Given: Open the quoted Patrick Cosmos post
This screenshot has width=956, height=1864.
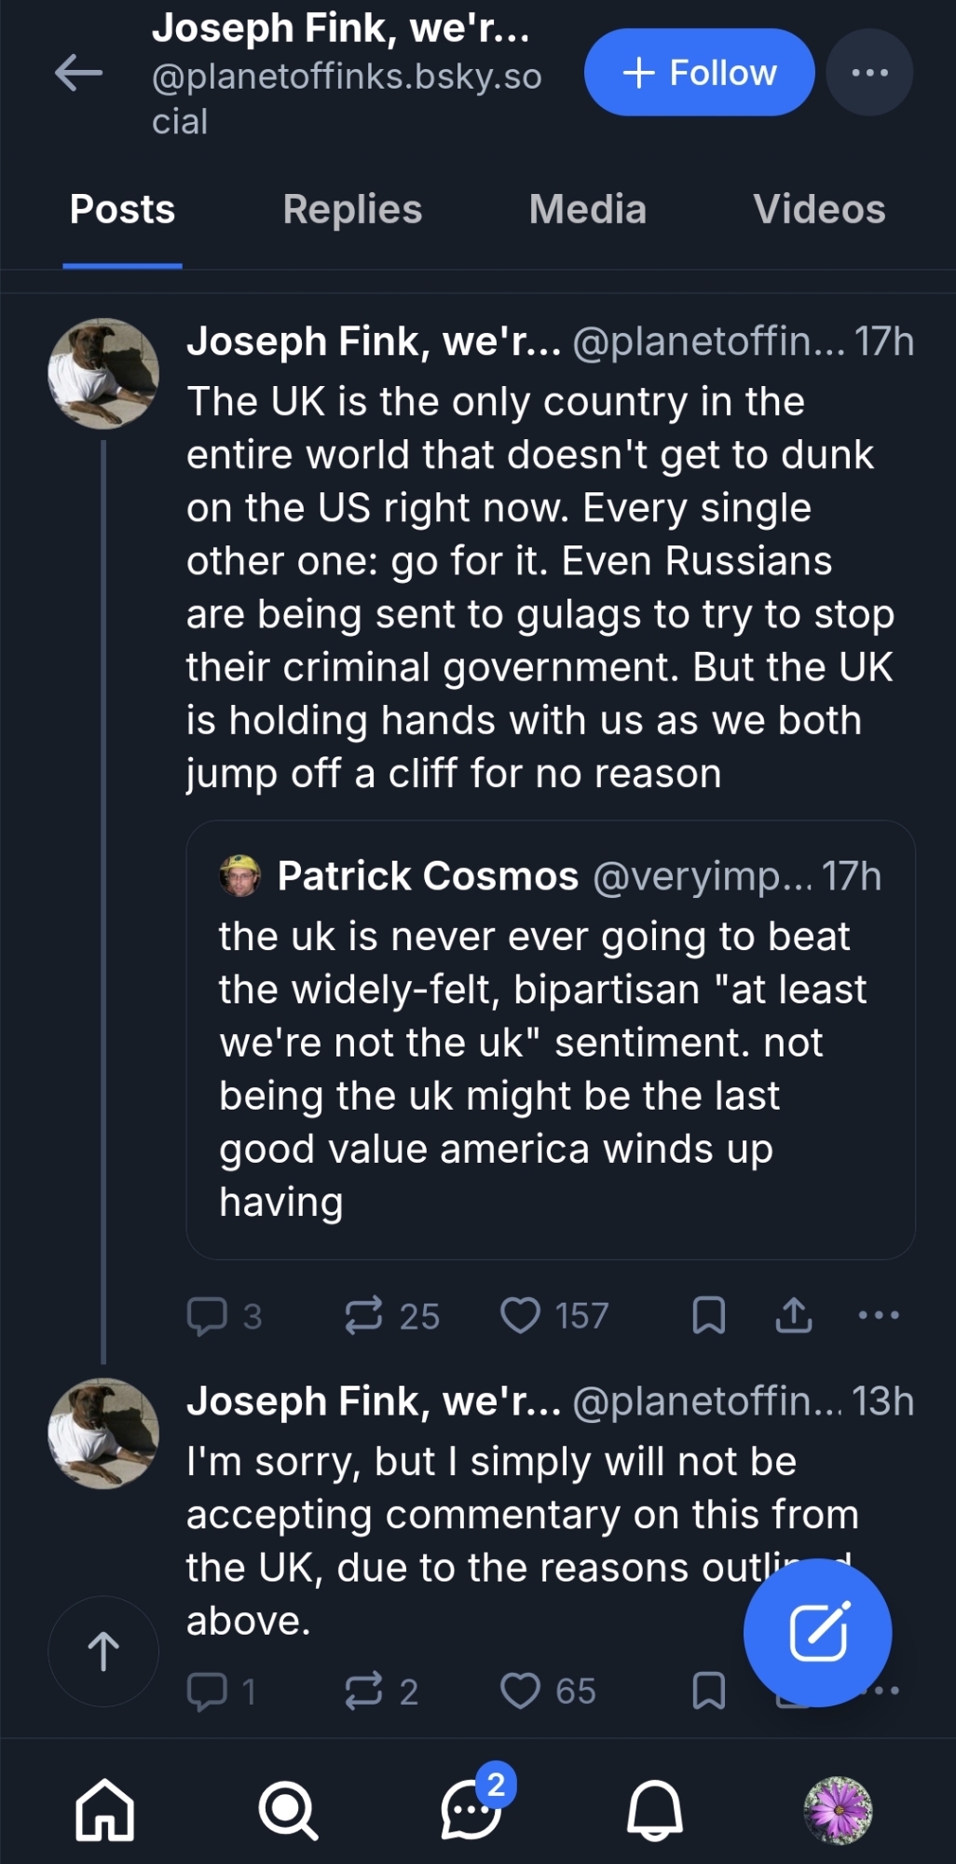Looking at the screenshot, I should [550, 1040].
